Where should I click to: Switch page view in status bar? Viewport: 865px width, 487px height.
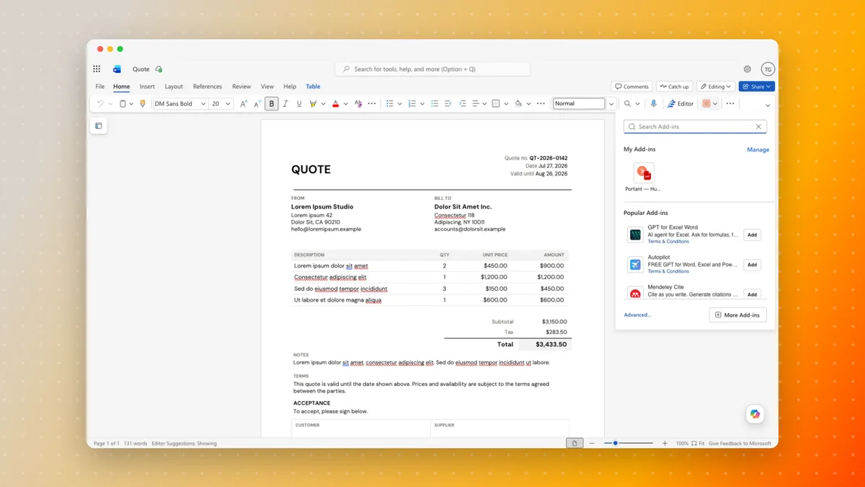[x=575, y=443]
